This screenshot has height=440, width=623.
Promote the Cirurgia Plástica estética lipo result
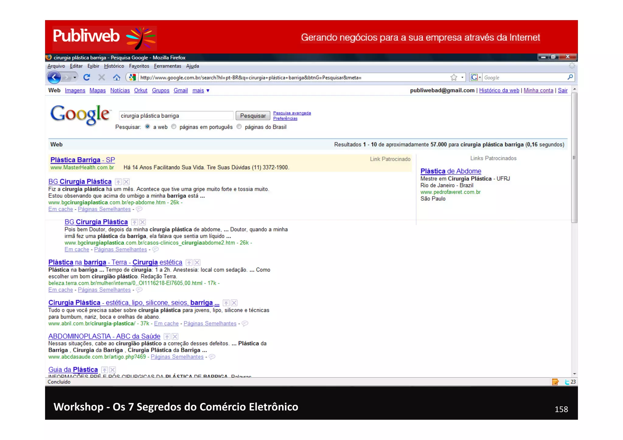click(226, 303)
